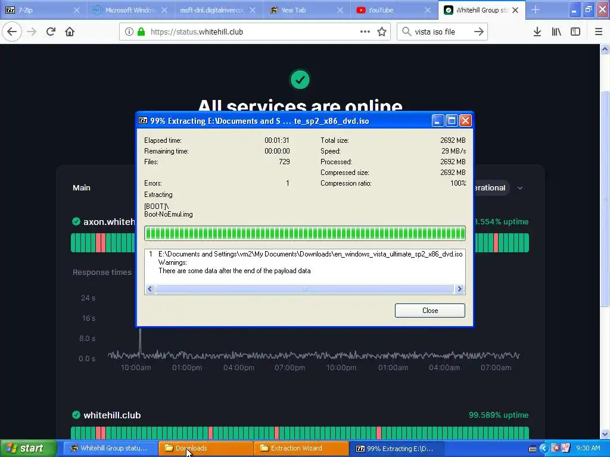
Task: Go back with the browser back arrow
Action: pyautogui.click(x=12, y=32)
